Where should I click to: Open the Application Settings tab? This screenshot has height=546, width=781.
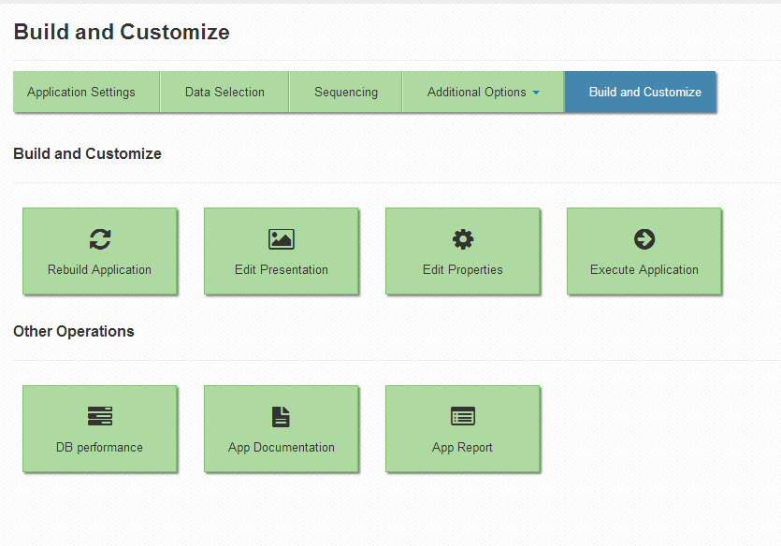86,92
